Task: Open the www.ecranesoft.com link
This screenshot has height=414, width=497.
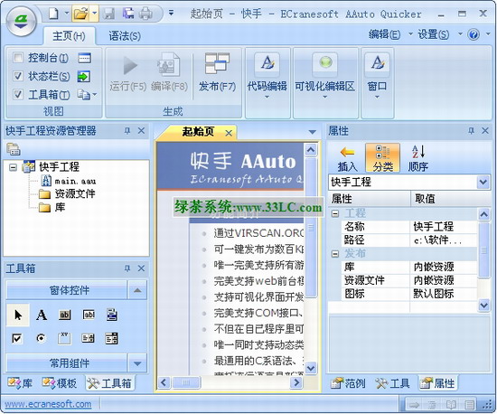Action: (48, 404)
